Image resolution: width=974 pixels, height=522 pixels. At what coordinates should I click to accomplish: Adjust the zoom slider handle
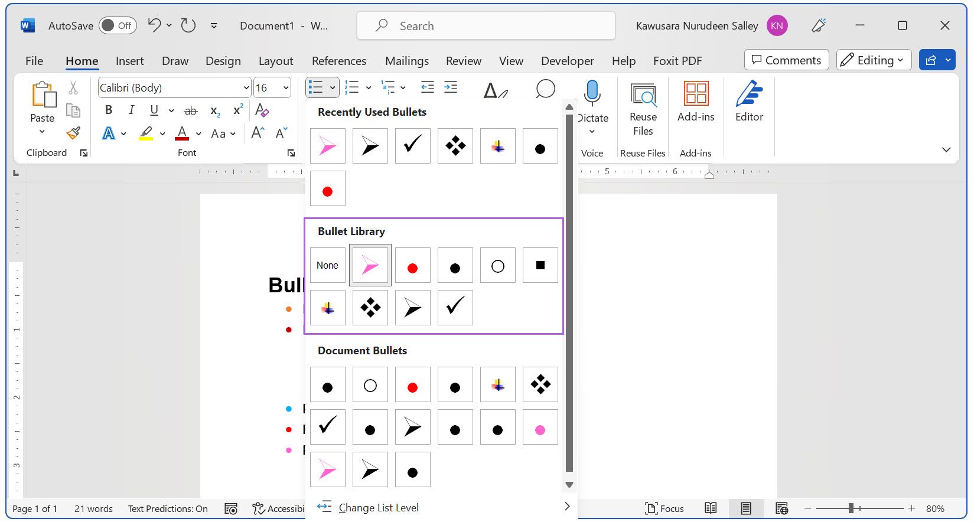851,508
